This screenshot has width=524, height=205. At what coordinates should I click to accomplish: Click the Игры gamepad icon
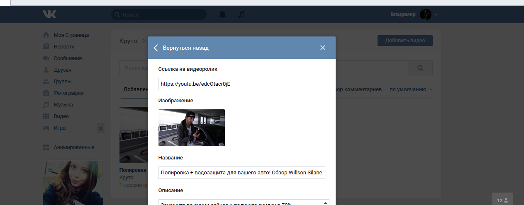pyautogui.click(x=46, y=128)
